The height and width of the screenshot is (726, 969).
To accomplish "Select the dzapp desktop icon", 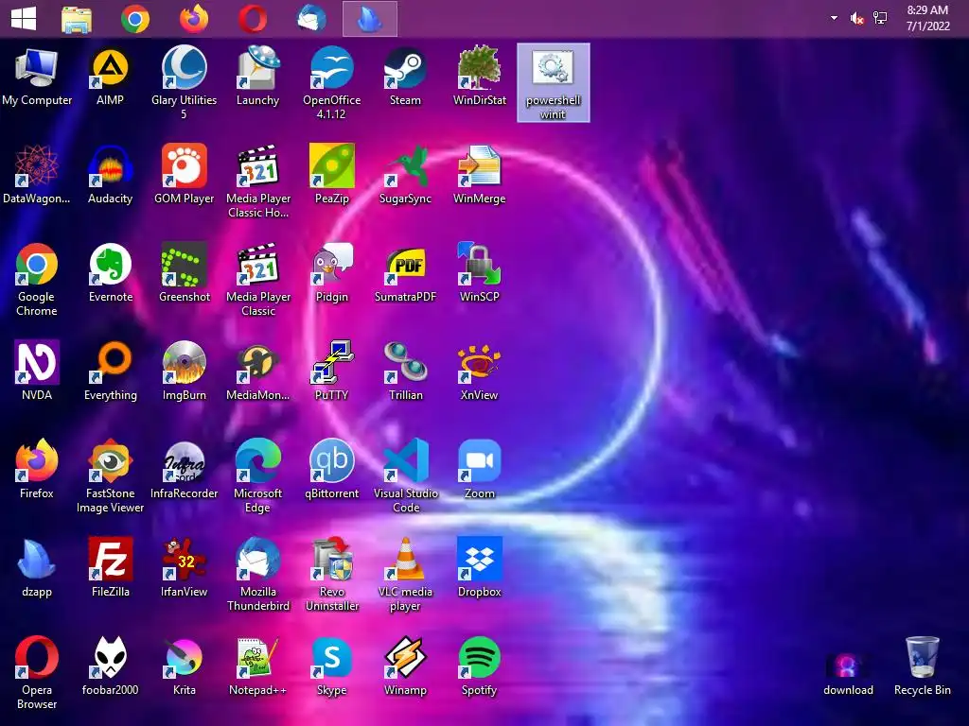I will (37, 567).
